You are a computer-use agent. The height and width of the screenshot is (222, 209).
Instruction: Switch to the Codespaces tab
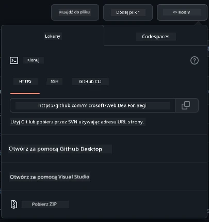click(156, 37)
